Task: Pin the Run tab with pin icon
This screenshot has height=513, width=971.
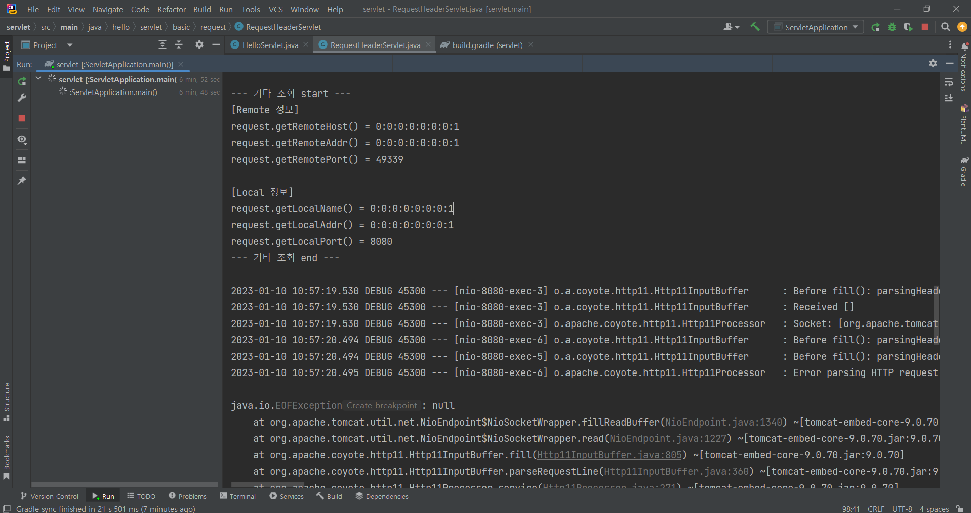Action: 22,181
